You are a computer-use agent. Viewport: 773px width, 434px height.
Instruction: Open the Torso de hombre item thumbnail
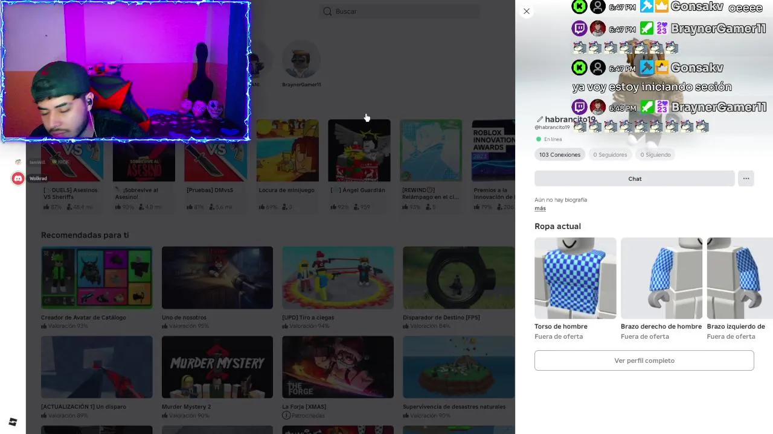576,278
